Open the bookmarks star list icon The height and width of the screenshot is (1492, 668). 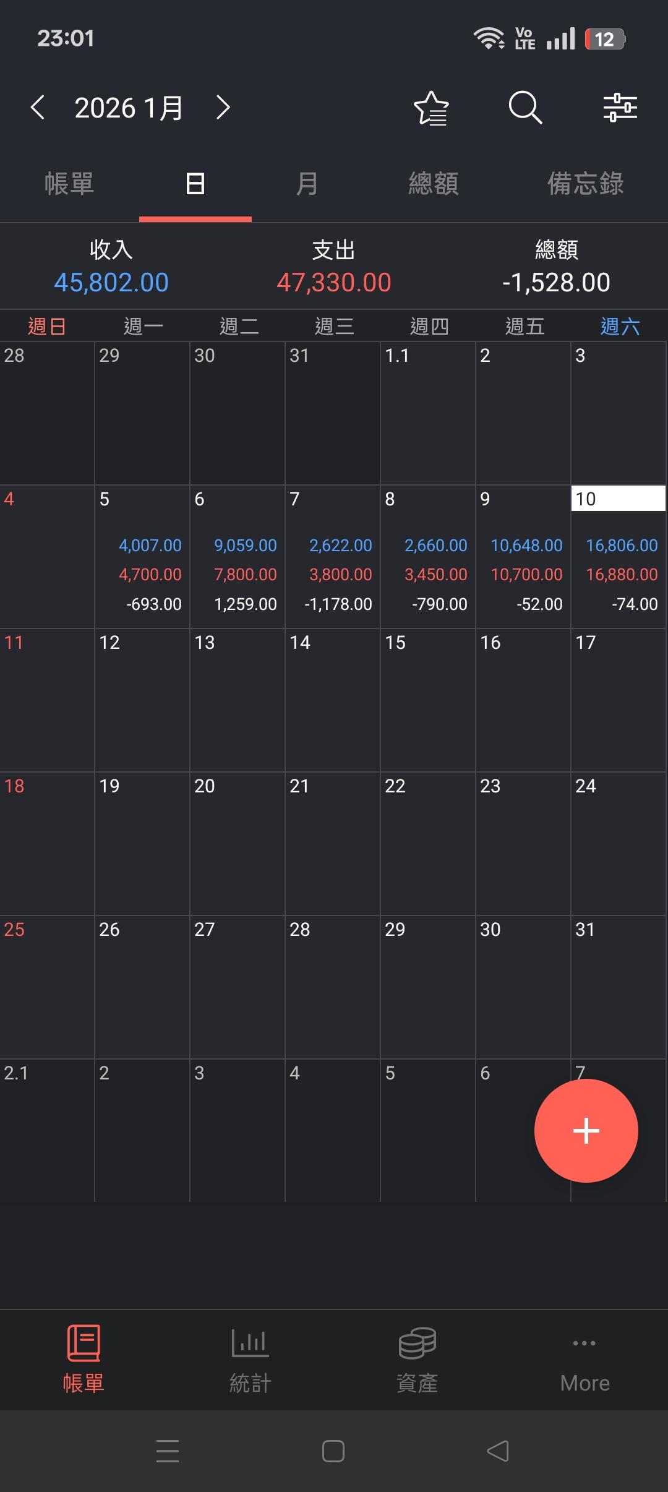click(431, 108)
